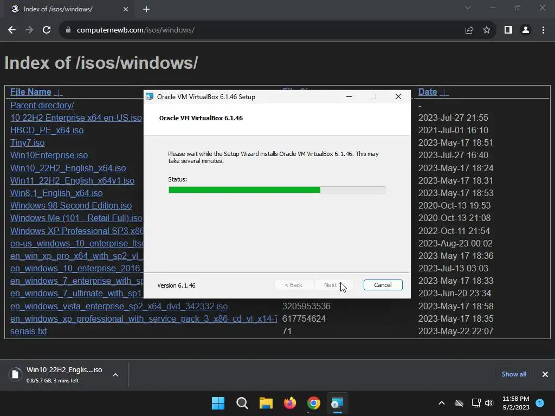The image size is (555, 416).
Task: Open the notification center badge
Action: (x=540, y=402)
